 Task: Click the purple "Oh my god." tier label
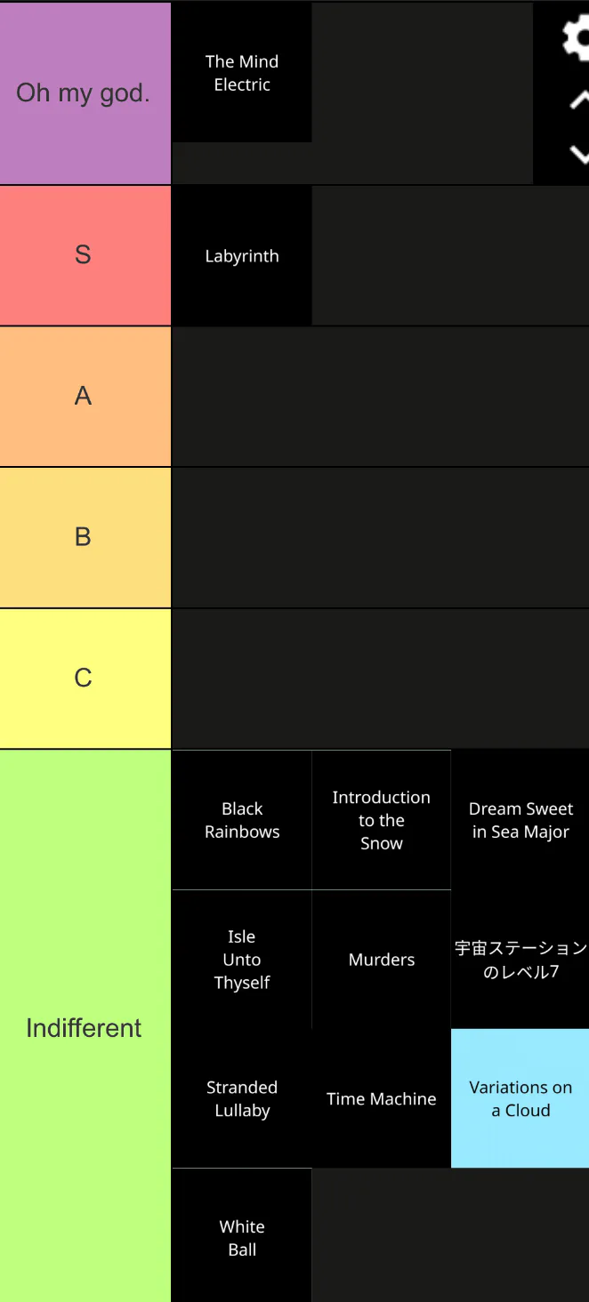click(85, 93)
